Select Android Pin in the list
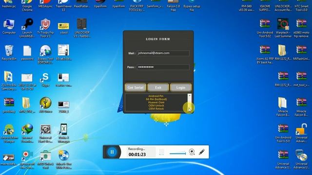 156,96
